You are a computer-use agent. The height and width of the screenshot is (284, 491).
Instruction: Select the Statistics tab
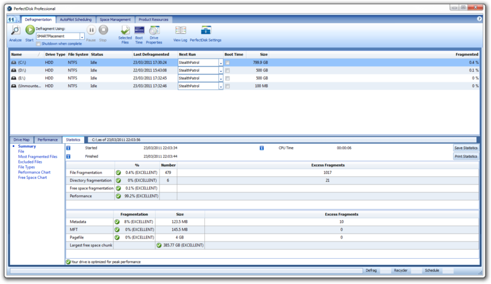[73, 140]
